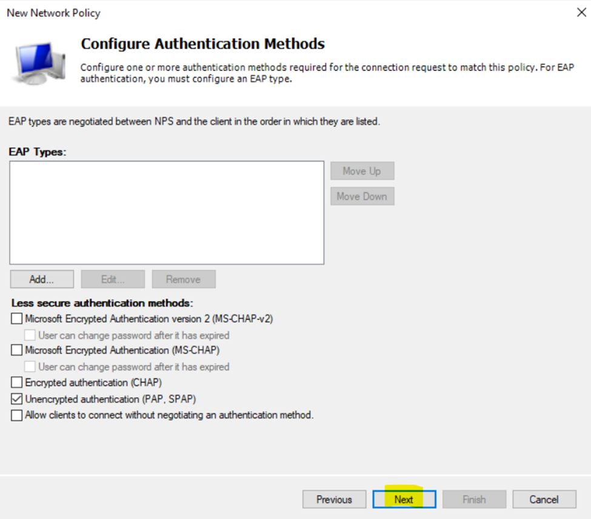The width and height of the screenshot is (591, 519).
Task: Check Encrypted authentication (CHAP)
Action: 16,383
